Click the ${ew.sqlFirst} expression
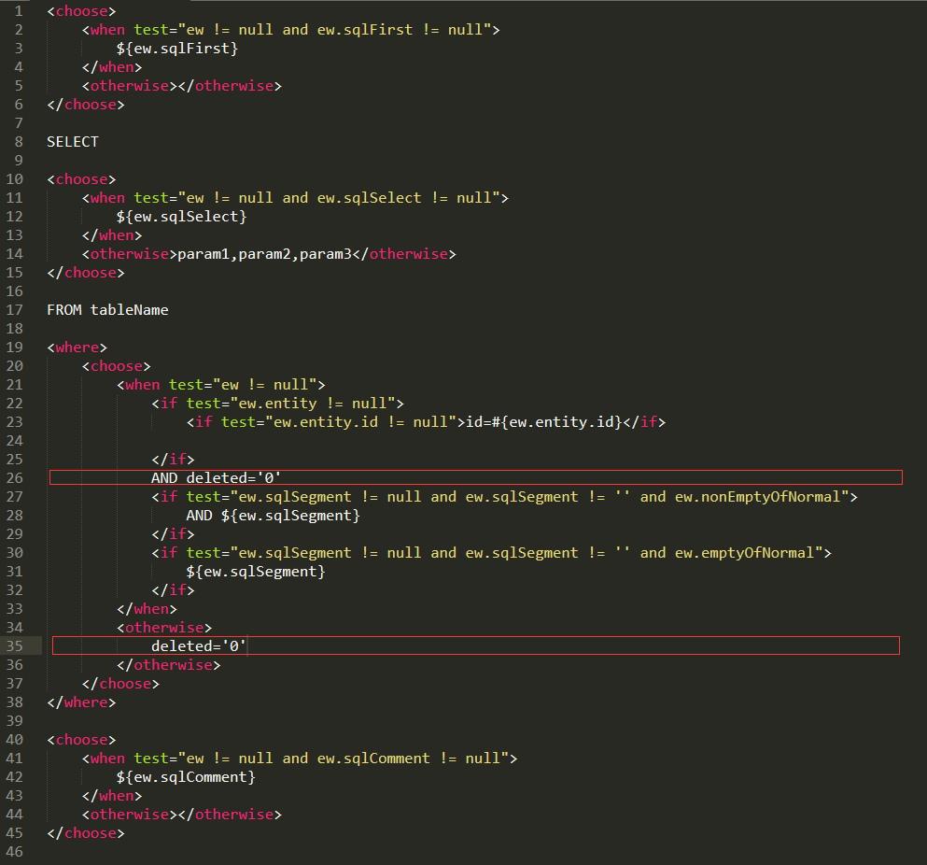Viewport: 927px width, 865px height. [176, 49]
